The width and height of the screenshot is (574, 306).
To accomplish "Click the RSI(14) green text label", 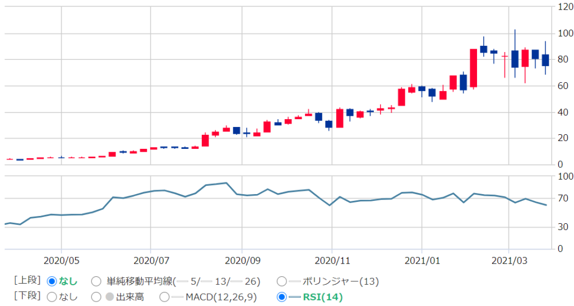I will pyautogui.click(x=323, y=297).
